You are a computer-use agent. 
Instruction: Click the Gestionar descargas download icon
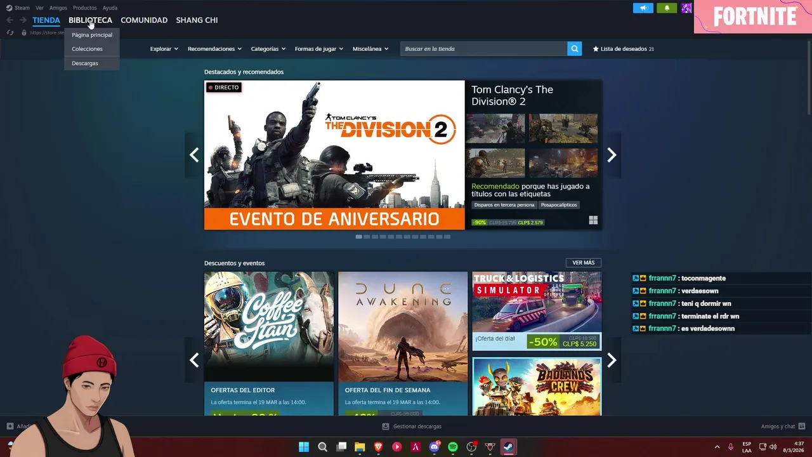tap(386, 427)
